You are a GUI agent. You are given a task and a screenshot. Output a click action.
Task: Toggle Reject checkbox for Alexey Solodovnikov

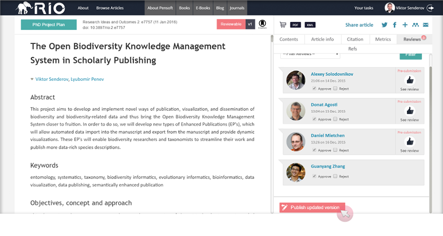tap(335, 88)
